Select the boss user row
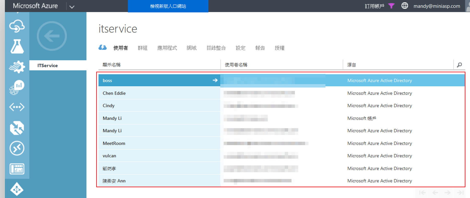Screen dimensions: 470x198 tap(282, 80)
